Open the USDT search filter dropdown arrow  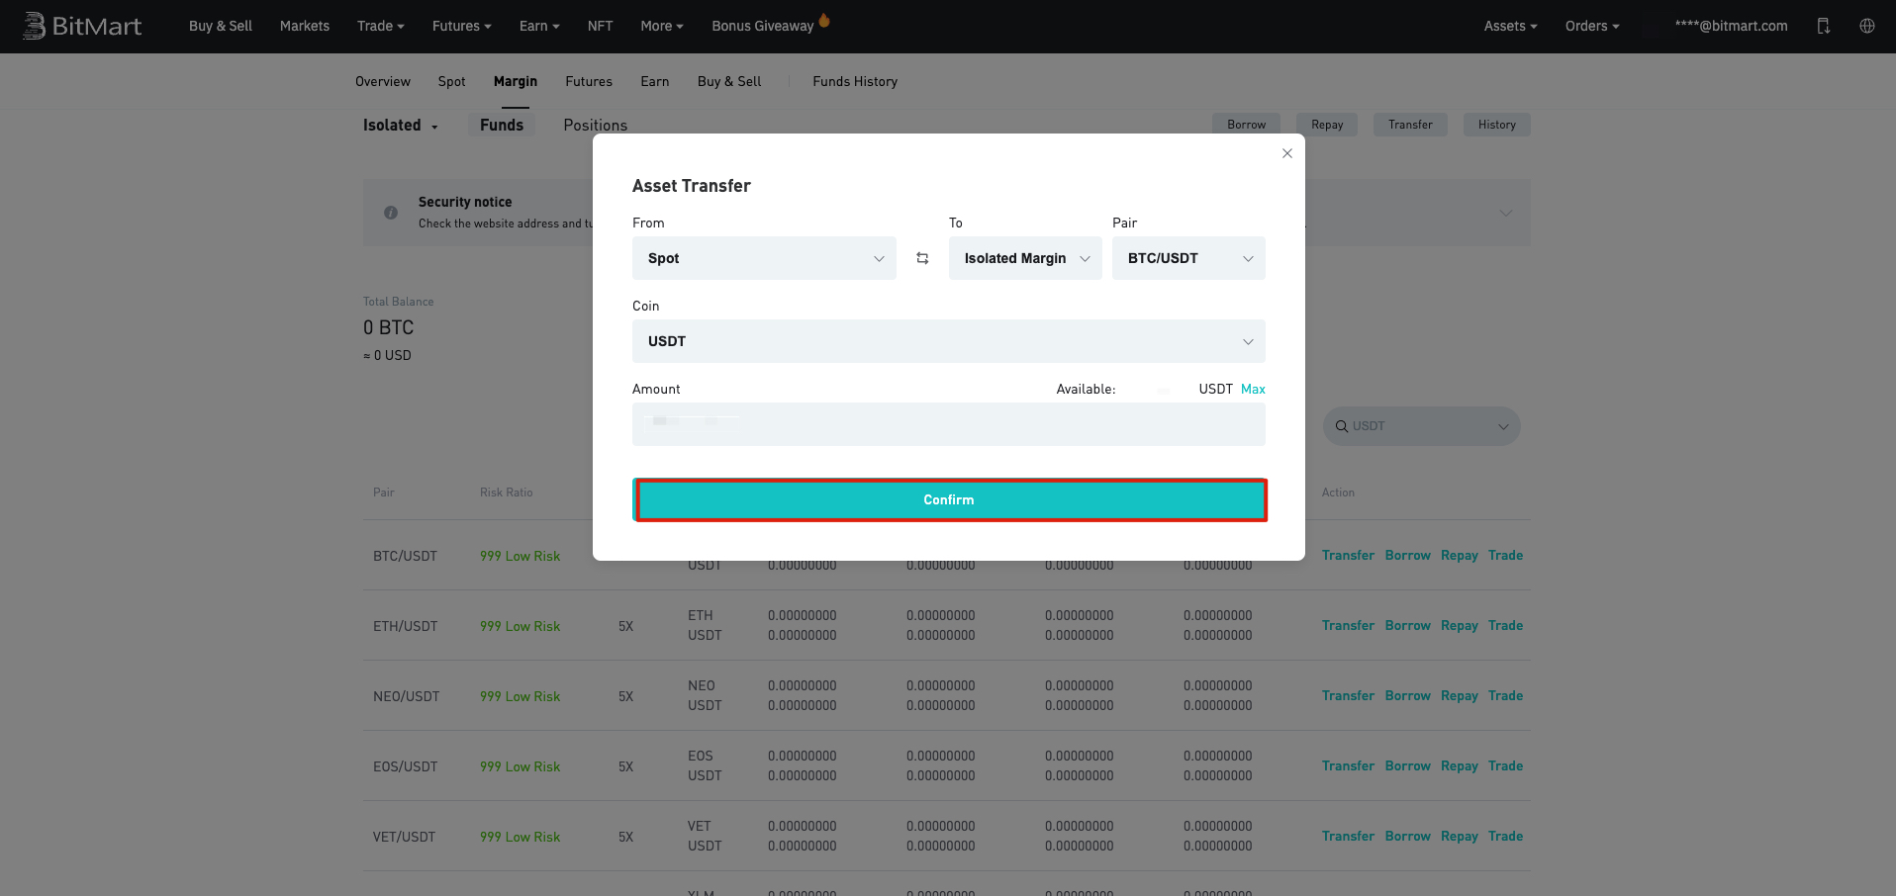click(1503, 426)
